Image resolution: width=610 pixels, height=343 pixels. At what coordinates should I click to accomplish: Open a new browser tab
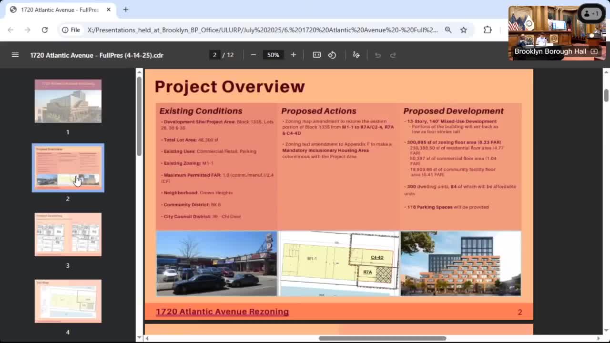pyautogui.click(x=126, y=10)
